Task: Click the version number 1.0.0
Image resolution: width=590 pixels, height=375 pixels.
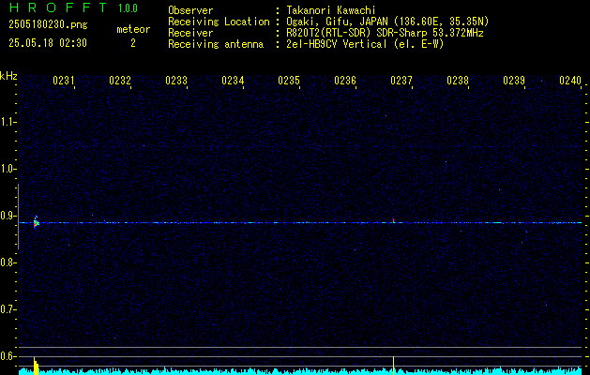Action: click(x=128, y=7)
